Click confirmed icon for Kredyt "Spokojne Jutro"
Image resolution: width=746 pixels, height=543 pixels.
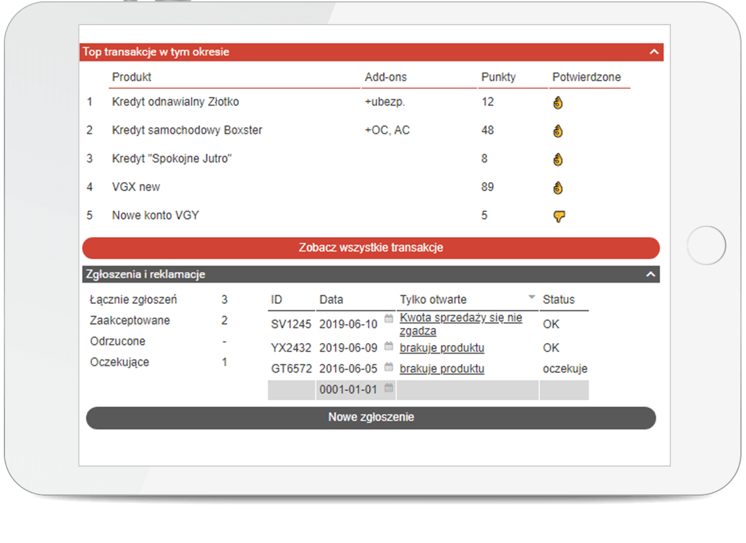coord(557,160)
